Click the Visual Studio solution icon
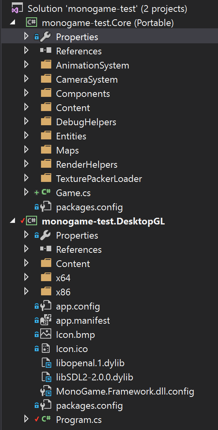 (17, 9)
